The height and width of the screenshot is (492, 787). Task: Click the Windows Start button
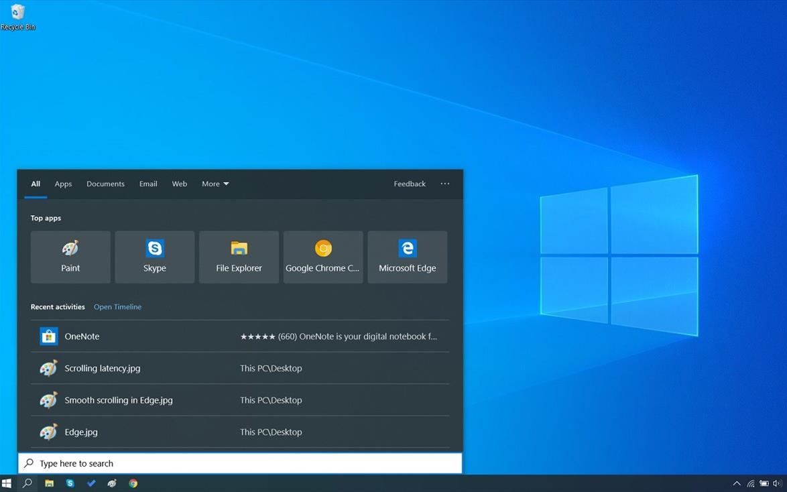[7, 483]
